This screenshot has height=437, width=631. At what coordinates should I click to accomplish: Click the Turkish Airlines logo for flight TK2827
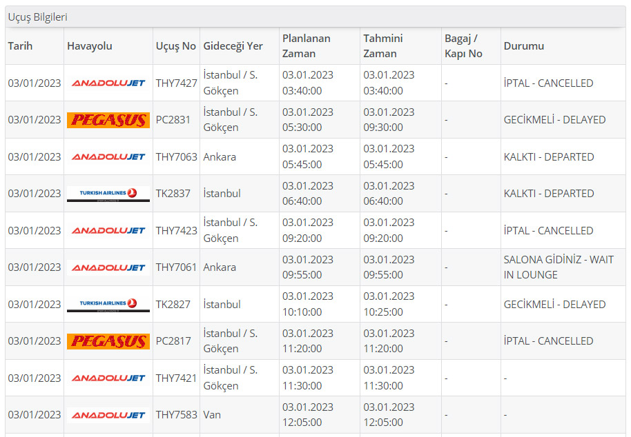(108, 304)
